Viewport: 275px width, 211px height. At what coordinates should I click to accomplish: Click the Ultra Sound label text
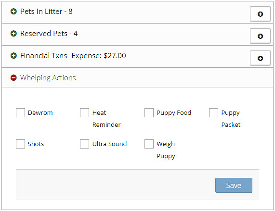pyautogui.click(x=109, y=144)
